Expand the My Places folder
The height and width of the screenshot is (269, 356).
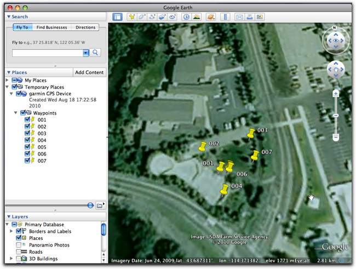(x=7, y=80)
